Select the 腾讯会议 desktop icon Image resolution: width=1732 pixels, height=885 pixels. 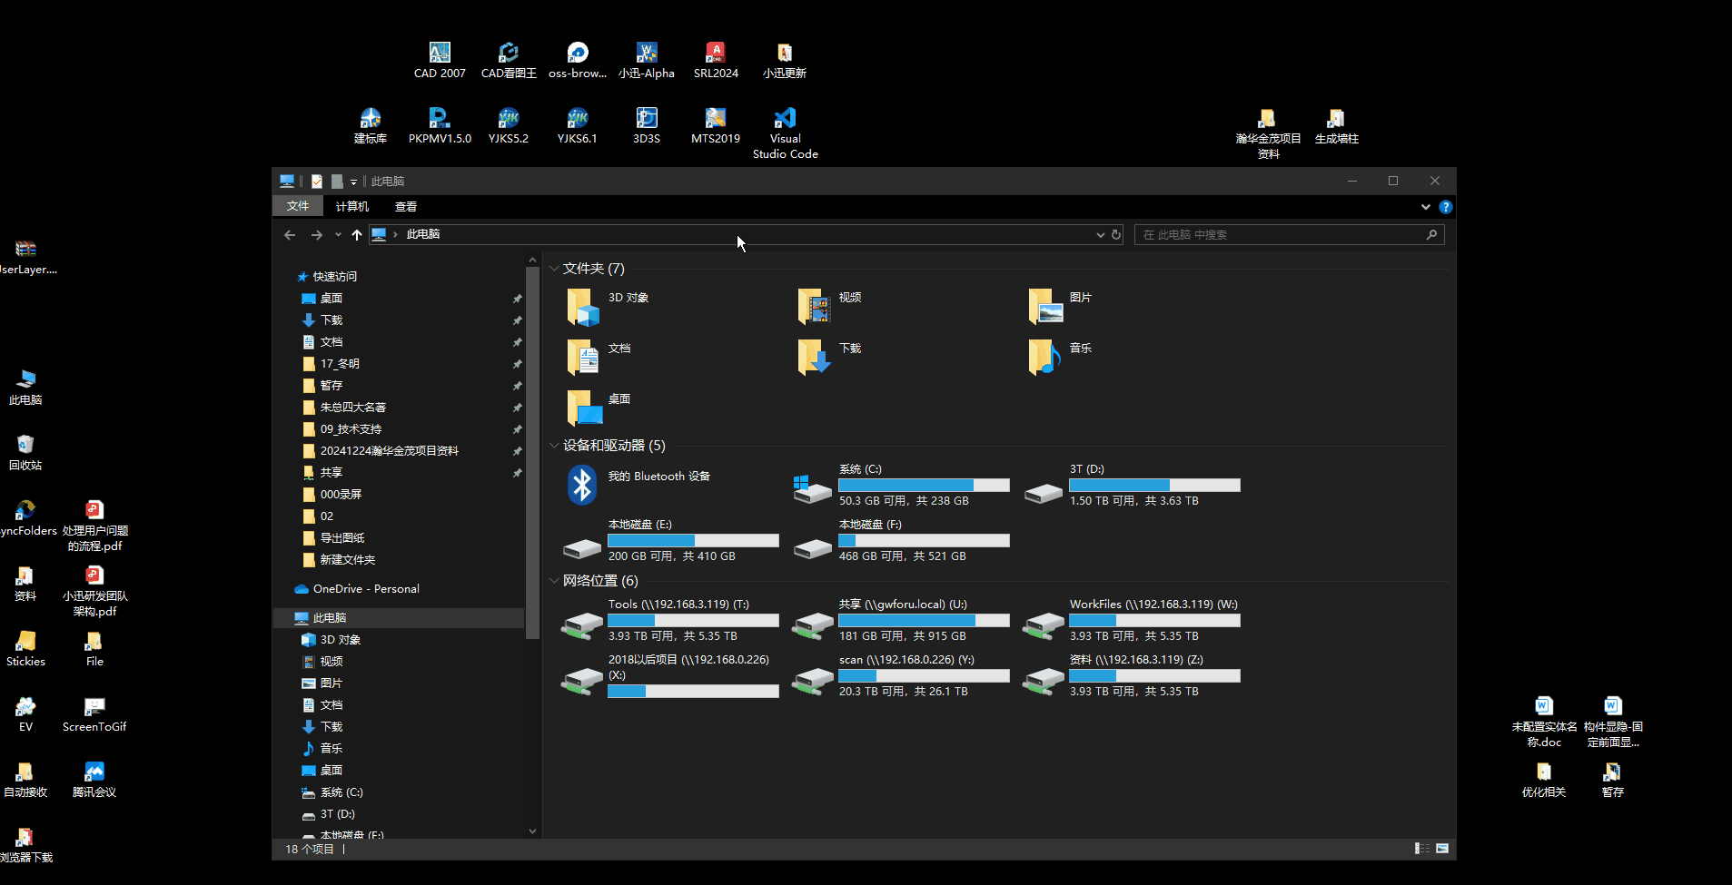[94, 772]
